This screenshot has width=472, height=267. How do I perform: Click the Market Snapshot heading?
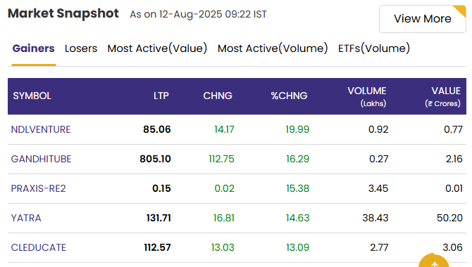(x=63, y=13)
